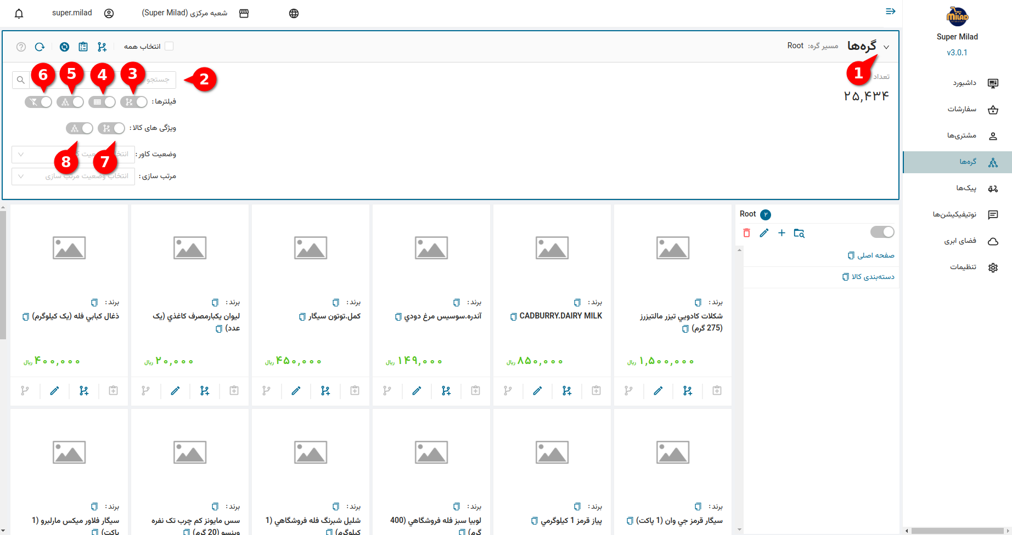Click the refresh icon in the top toolbar

40,47
